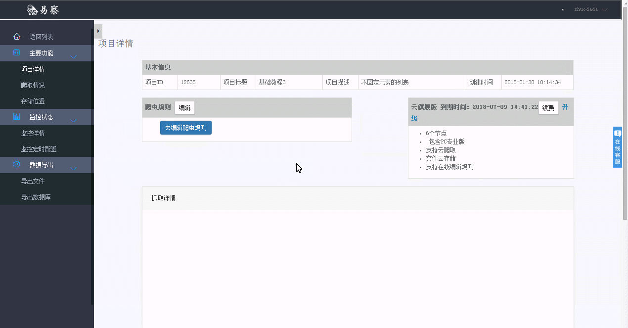Click the 易察 logo in header

(x=43, y=9)
